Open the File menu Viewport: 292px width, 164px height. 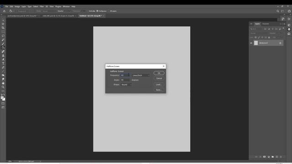coord(7,6)
